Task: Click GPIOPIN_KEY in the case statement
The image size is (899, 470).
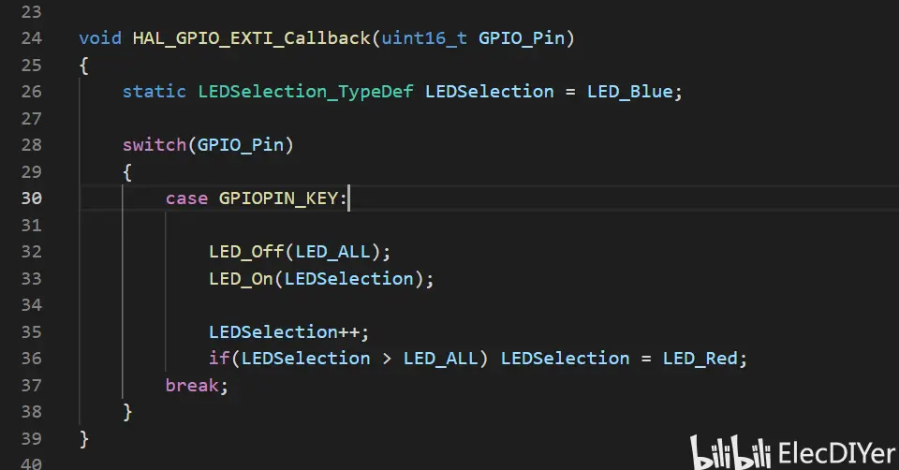Action: point(282,198)
